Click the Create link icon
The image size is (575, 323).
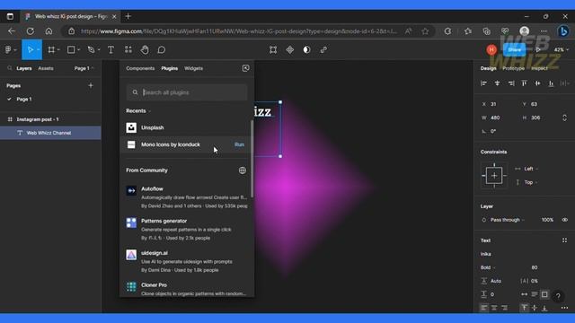(x=323, y=50)
